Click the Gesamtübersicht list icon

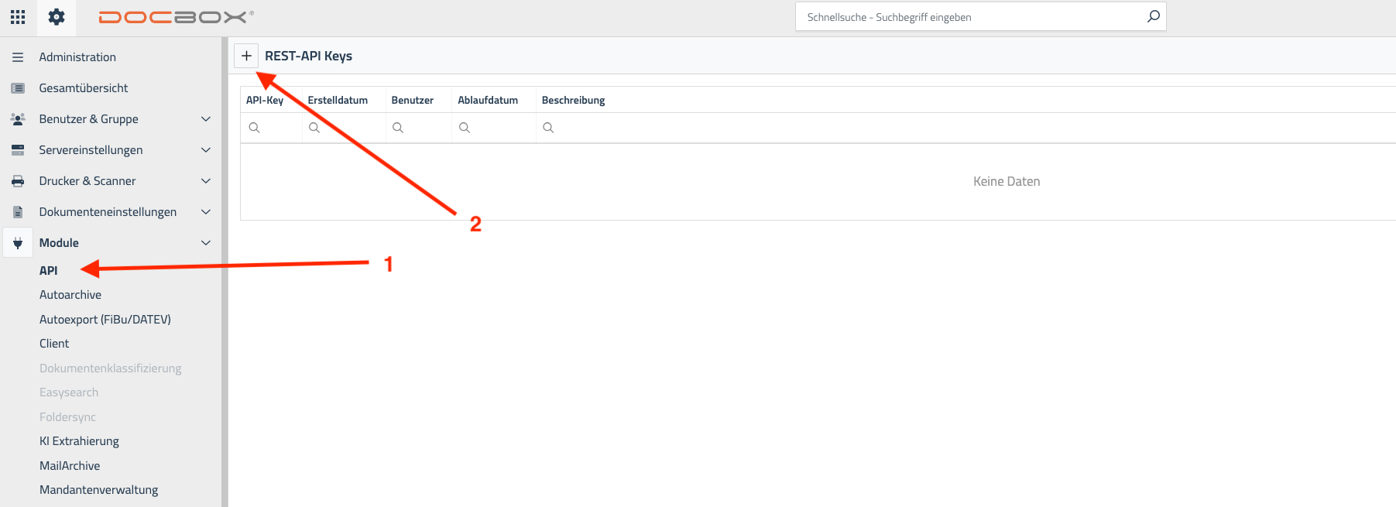point(18,88)
